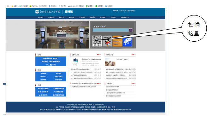Open the last item in navigation bar
The width and height of the screenshot is (212, 118).
point(125,17)
